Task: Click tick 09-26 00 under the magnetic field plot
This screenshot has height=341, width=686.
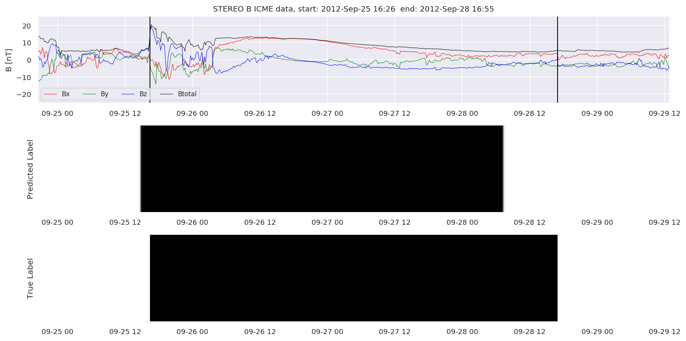Action: pos(193,114)
